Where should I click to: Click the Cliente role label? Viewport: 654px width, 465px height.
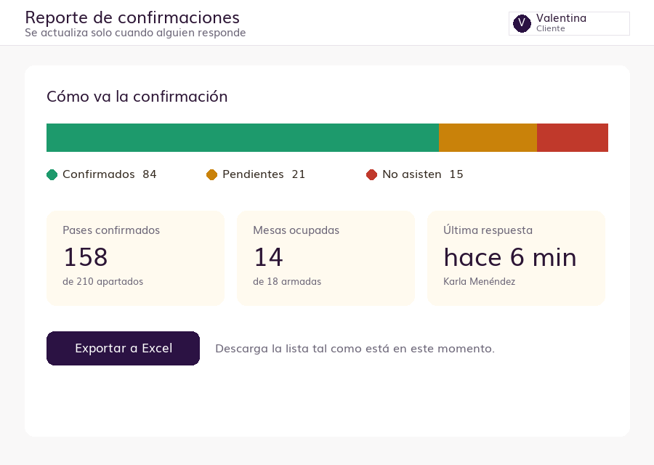click(551, 29)
